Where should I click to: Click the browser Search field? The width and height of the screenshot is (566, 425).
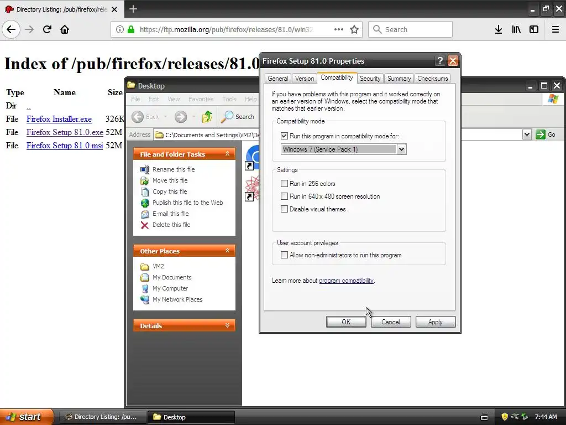[x=410, y=29]
